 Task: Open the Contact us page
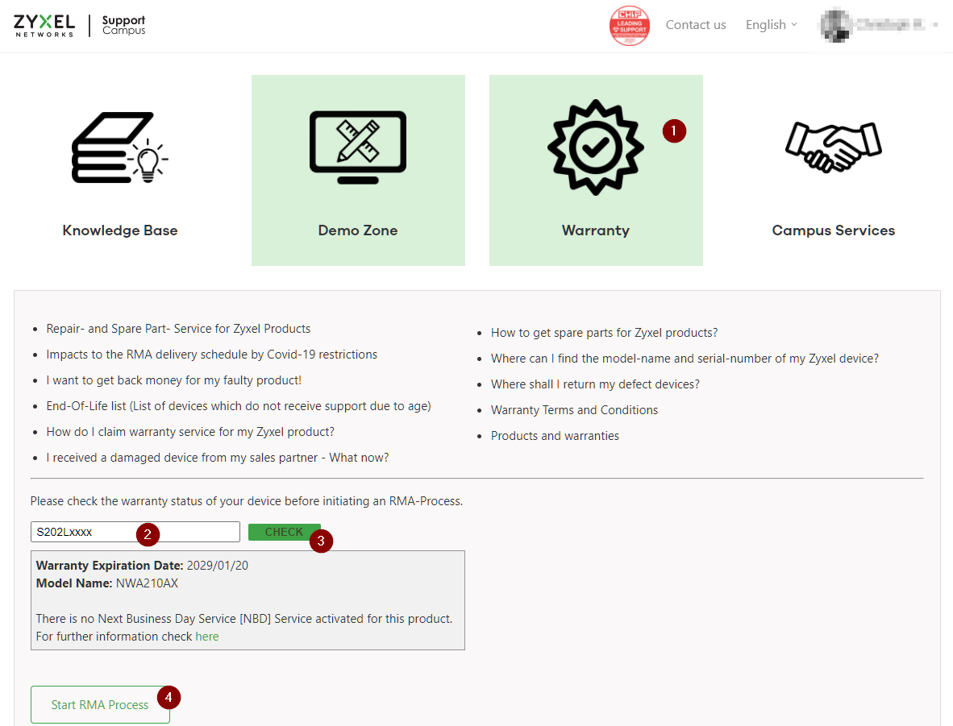pos(695,25)
